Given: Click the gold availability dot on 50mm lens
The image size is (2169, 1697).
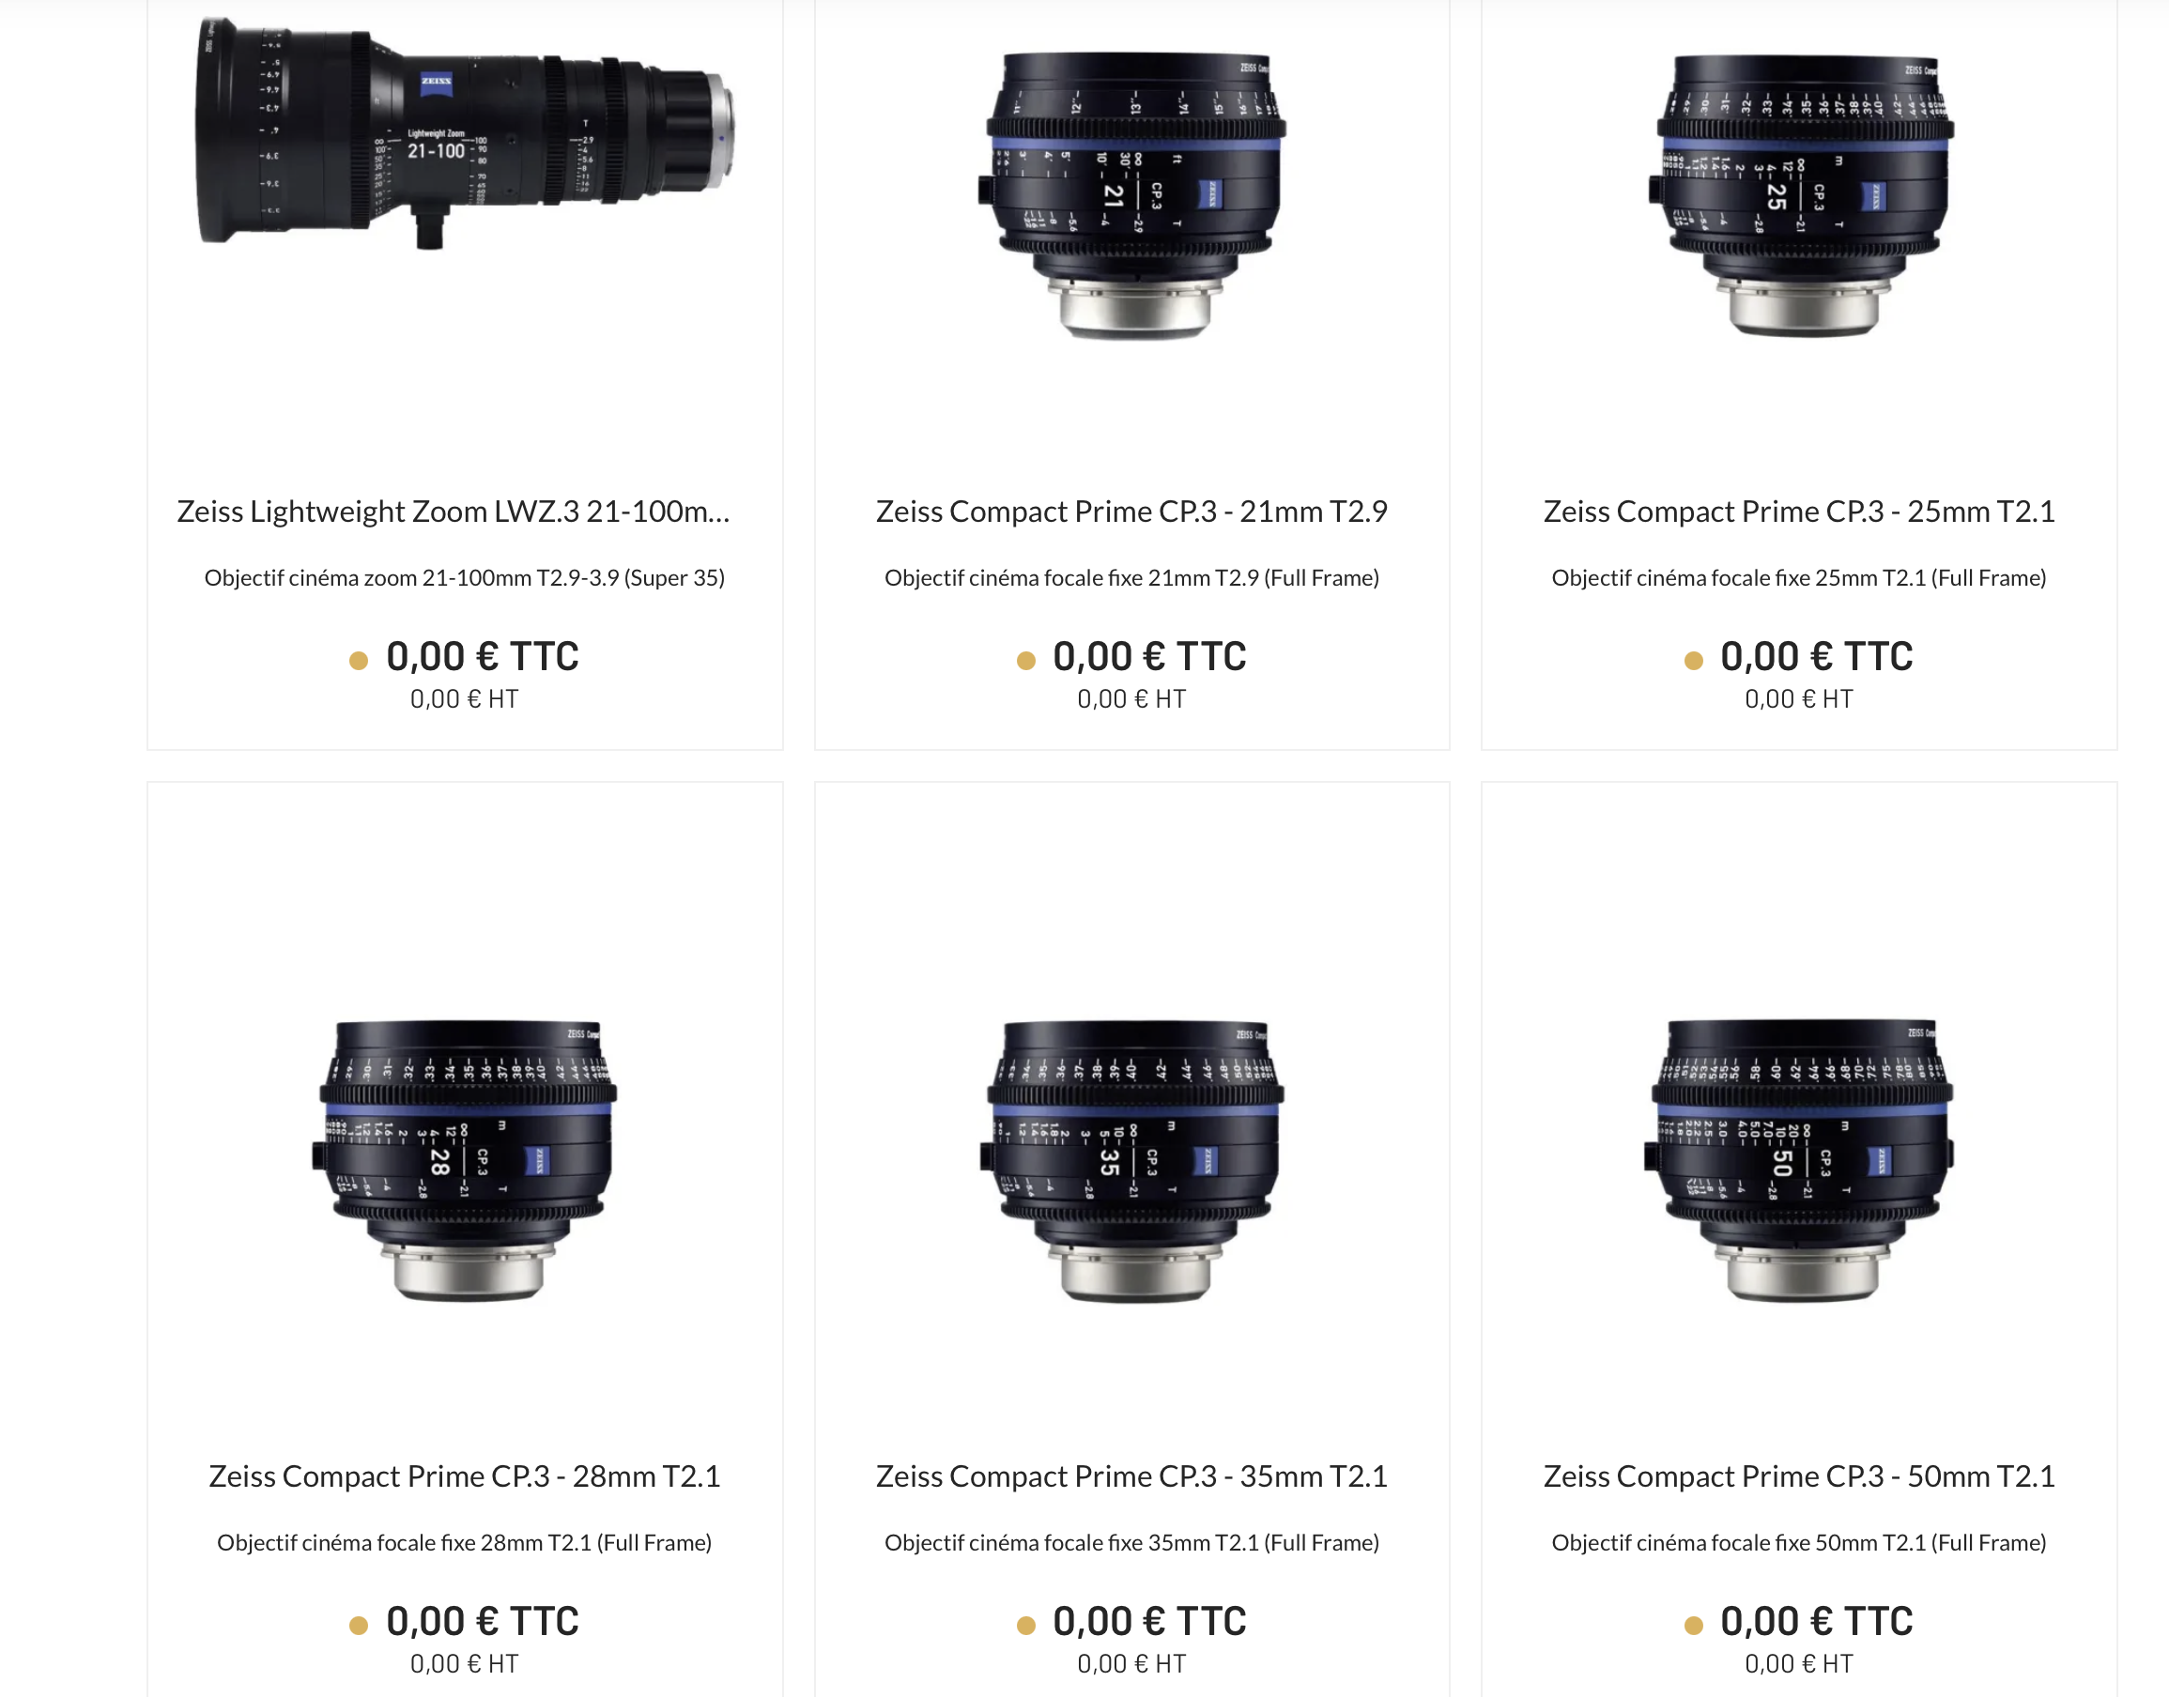Looking at the screenshot, I should (1694, 1626).
